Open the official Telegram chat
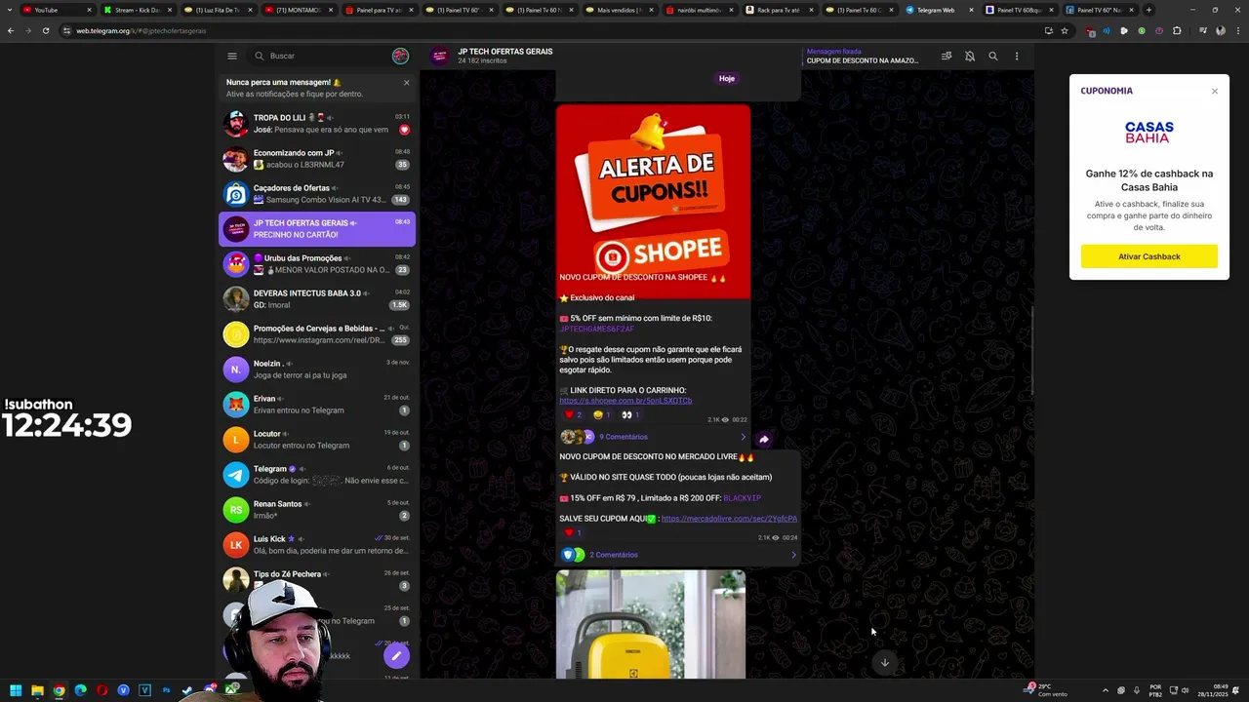This screenshot has width=1249, height=702. point(317,475)
